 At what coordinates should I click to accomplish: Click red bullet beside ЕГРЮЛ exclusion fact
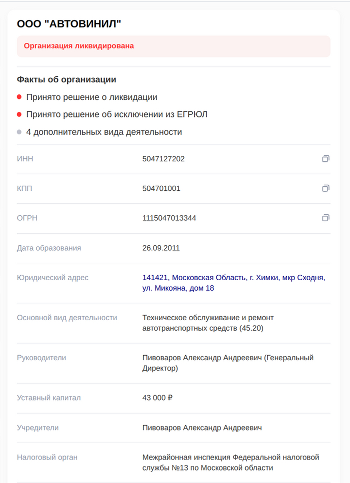(19, 115)
